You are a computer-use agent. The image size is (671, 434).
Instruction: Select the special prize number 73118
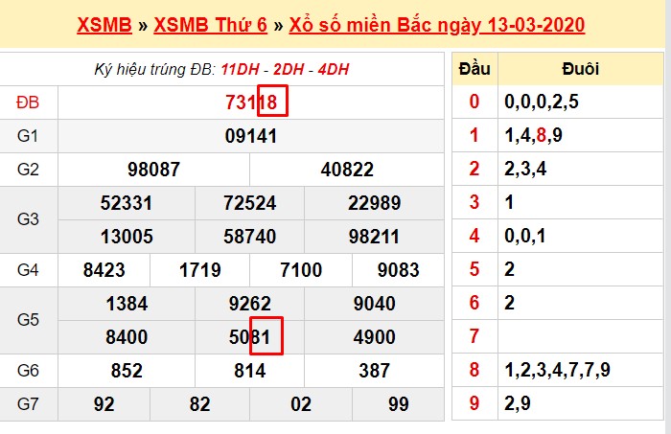pos(251,103)
